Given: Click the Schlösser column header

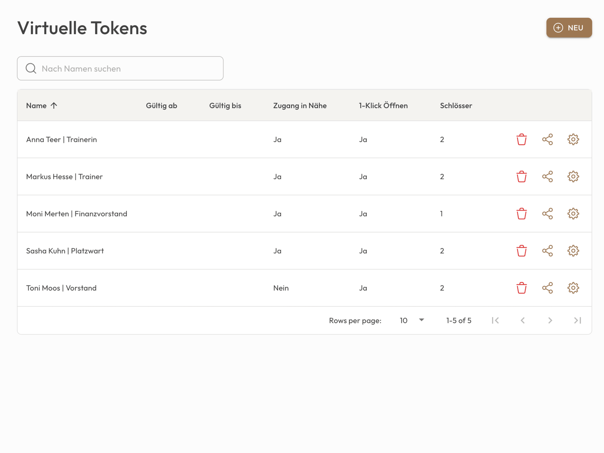Looking at the screenshot, I should (x=456, y=105).
